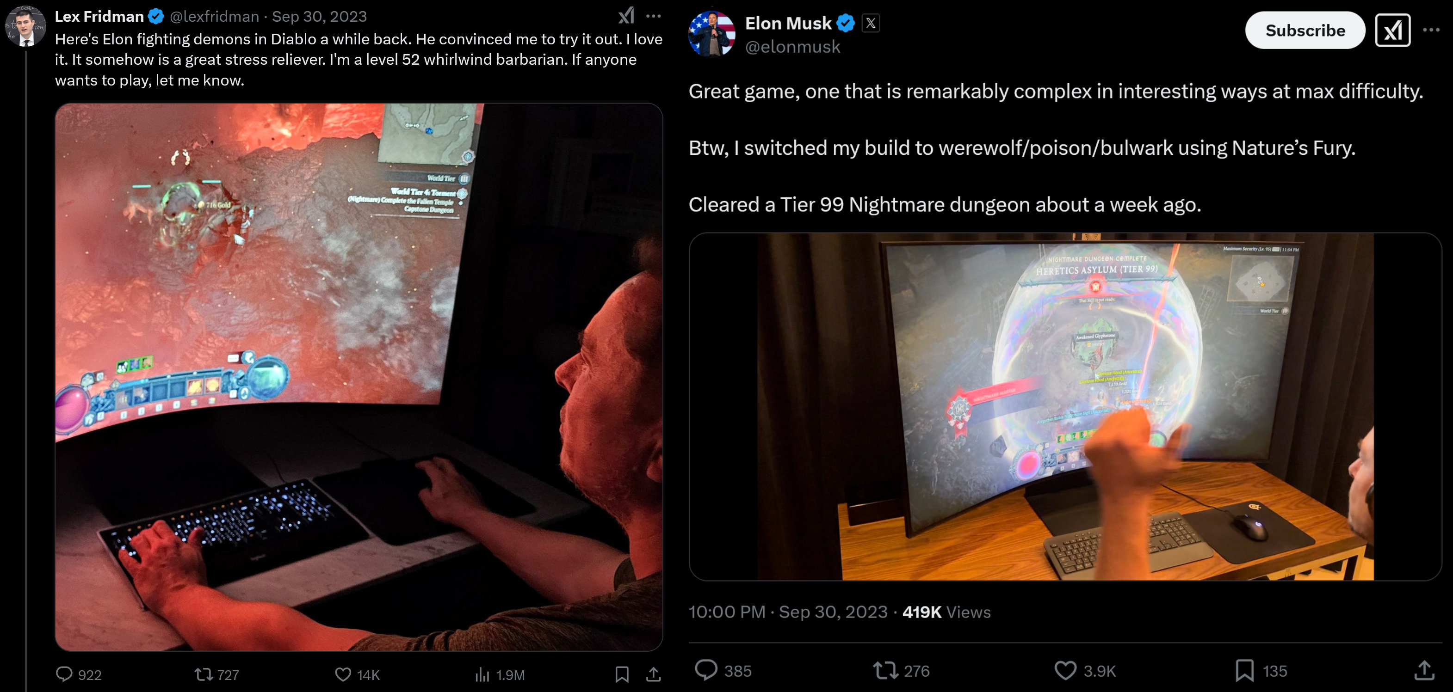Screen dimensions: 1453x692
Task: Open the more options menu on Lex's tweet
Action: tap(653, 16)
